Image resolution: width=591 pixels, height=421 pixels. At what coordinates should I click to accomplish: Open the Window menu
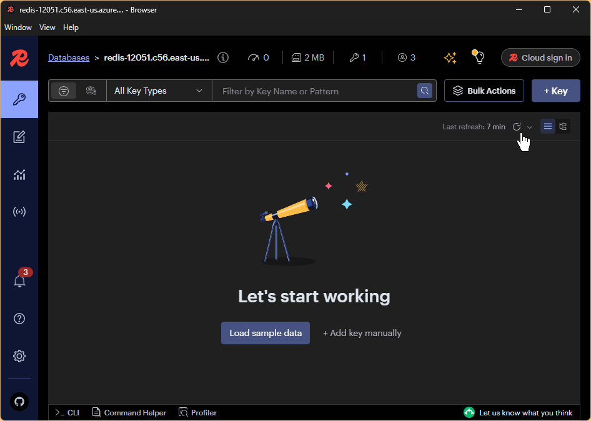coord(18,27)
